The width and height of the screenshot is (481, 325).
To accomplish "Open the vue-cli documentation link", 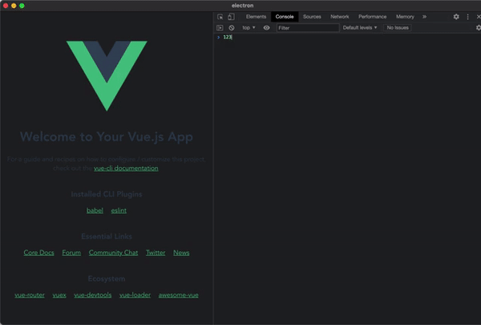I will click(x=126, y=169).
